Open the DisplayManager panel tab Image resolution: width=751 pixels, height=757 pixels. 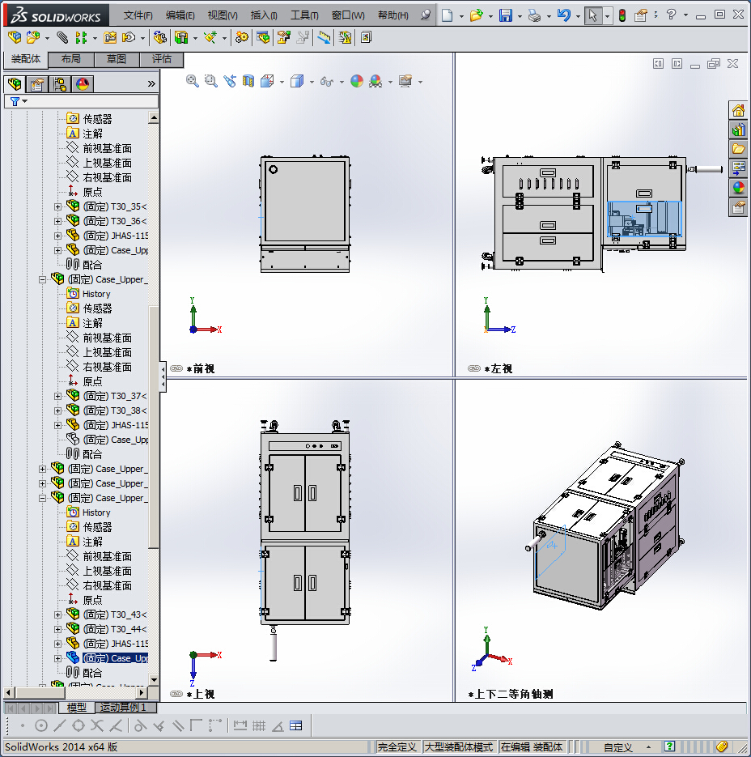coord(83,84)
